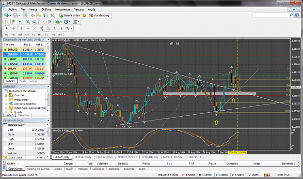Open the periods clock dropdown
303x179 pixels.
click(69, 22)
